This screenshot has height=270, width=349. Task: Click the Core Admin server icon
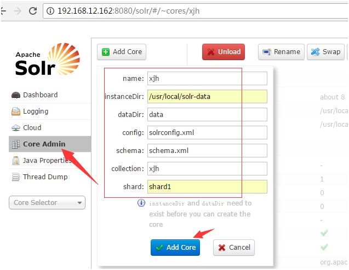pyautogui.click(x=15, y=144)
